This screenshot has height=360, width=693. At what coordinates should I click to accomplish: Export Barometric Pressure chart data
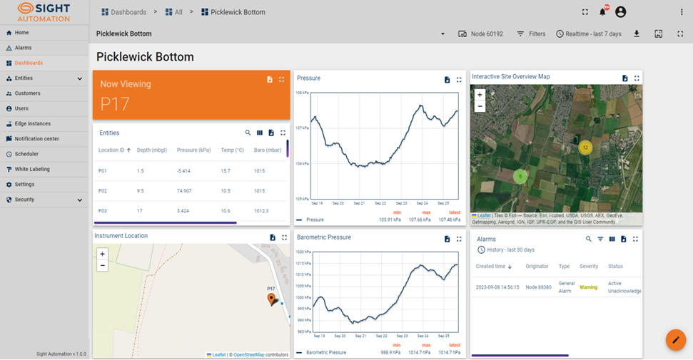click(x=447, y=239)
